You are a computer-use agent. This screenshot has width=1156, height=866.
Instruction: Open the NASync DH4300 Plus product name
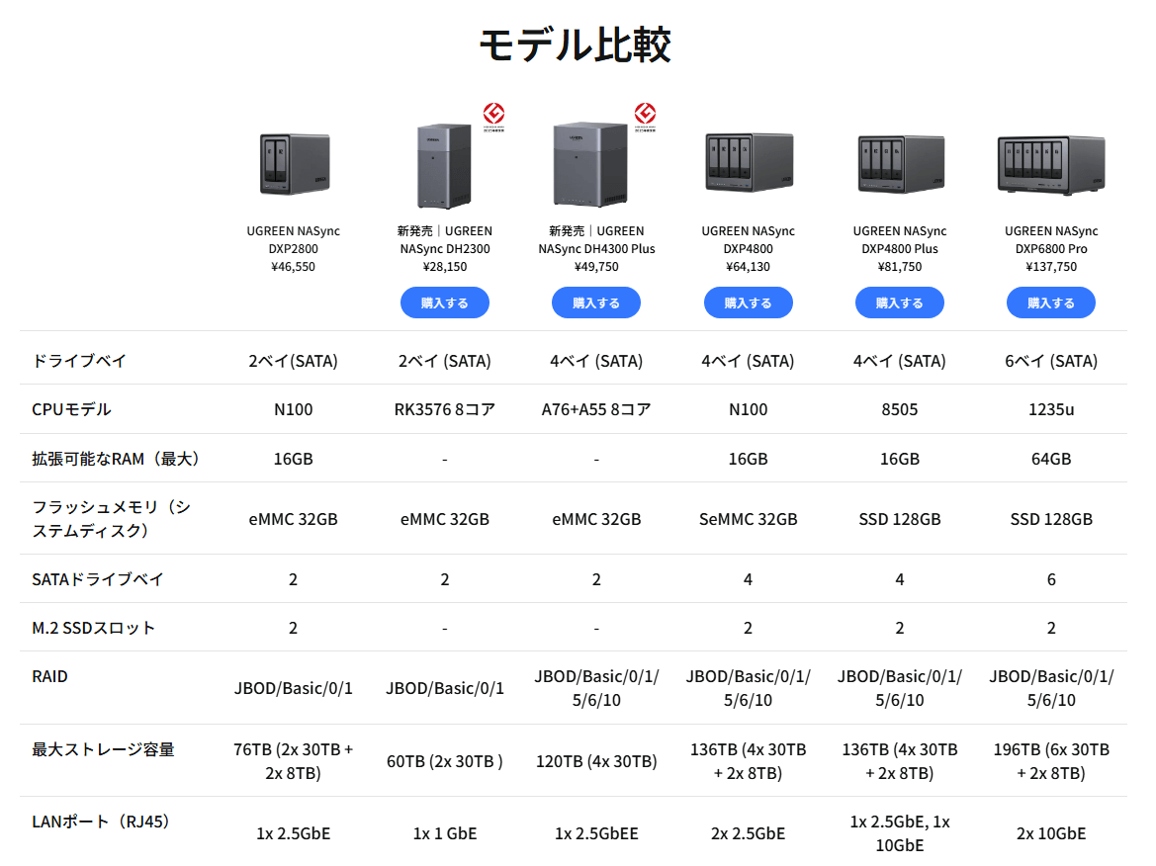(596, 240)
